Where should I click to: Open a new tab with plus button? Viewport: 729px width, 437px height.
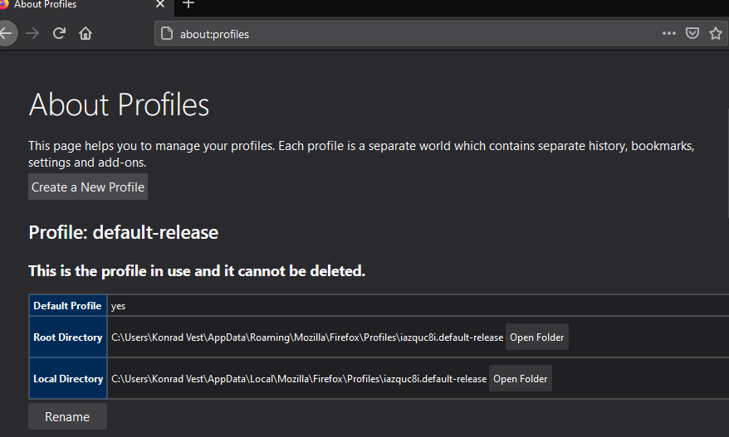coord(188,5)
